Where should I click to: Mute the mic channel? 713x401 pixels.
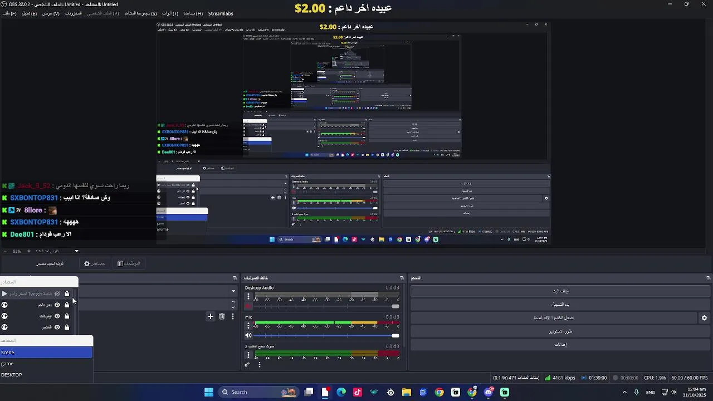click(x=248, y=335)
